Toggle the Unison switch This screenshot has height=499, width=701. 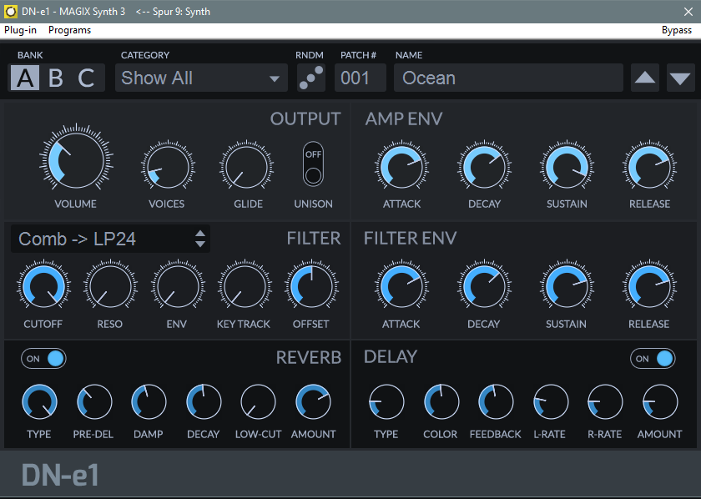coord(313,164)
